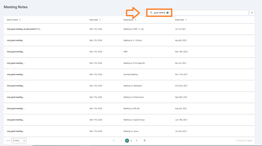Viewport: 262px width, 146px height.
Task: Click event date 'Aug 2nd, 2021'
Action: 181,109
